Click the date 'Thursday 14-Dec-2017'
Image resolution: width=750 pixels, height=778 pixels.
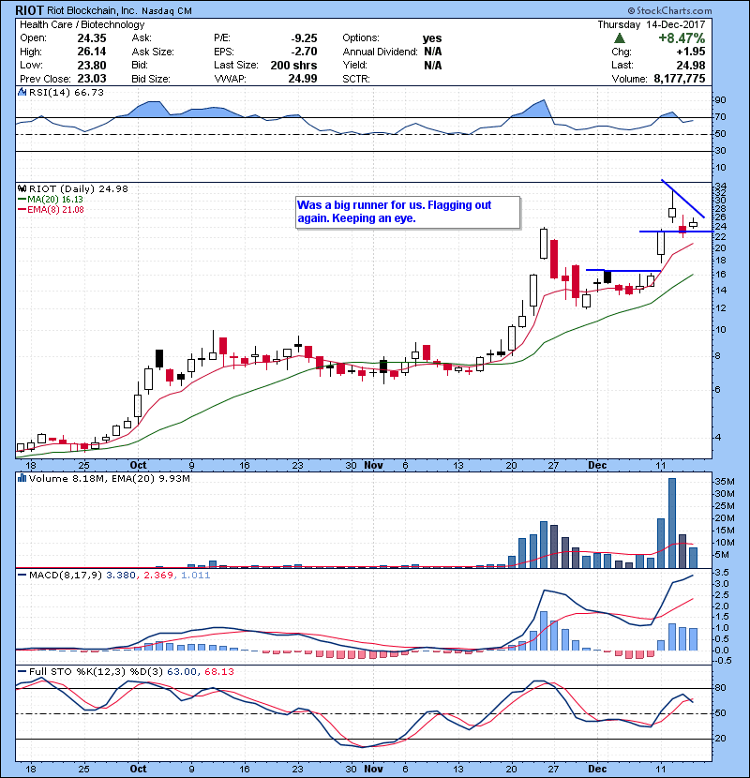tap(652, 24)
